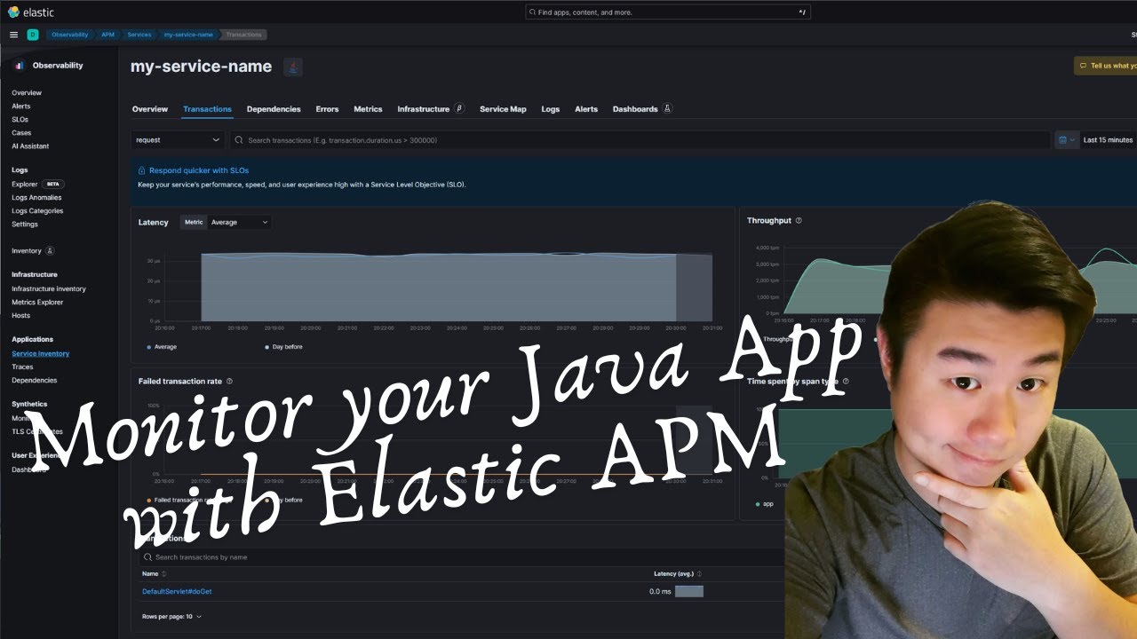The height and width of the screenshot is (639, 1137).
Task: Click the Throughput info icon
Action: click(799, 220)
